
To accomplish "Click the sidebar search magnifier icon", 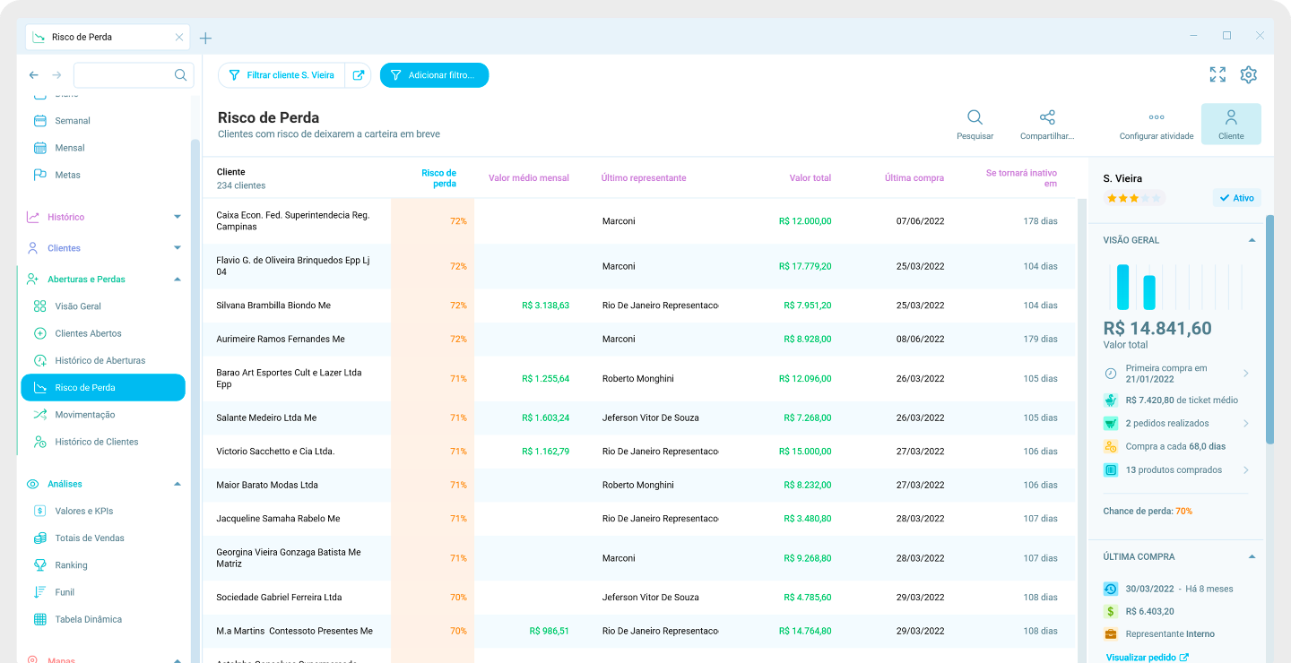I will click(180, 75).
